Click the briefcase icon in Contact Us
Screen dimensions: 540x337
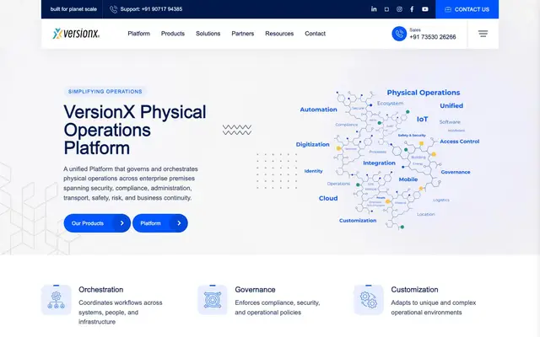[448, 9]
